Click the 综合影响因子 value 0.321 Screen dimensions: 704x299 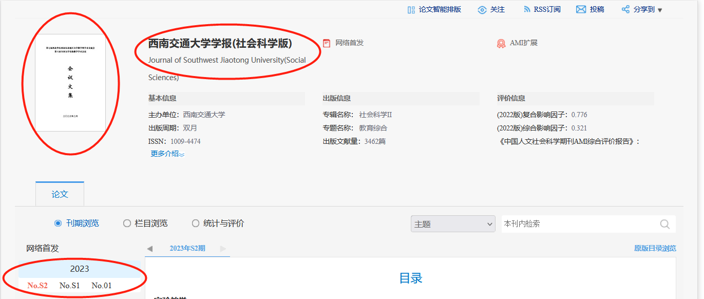pos(579,128)
